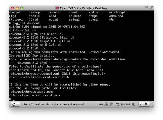
Task: Click the '# pkg_add dovecot' command line
Action: [x=24, y=23]
